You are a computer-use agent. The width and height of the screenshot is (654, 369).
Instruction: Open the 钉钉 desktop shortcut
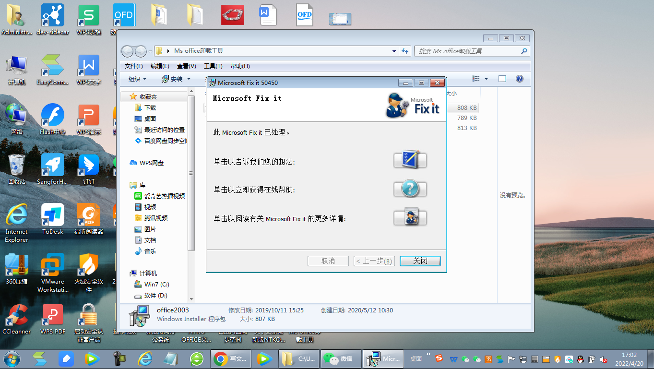pos(89,169)
